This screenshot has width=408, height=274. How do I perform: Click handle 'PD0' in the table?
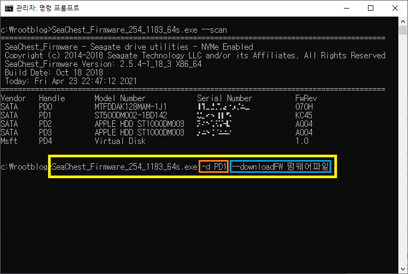(x=45, y=107)
